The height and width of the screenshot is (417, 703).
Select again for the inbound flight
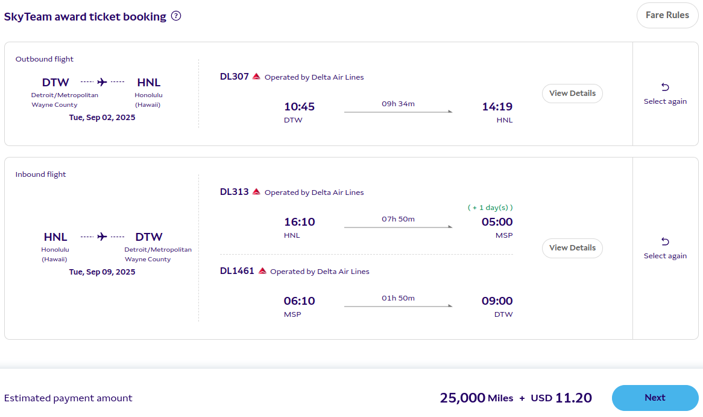[665, 248]
